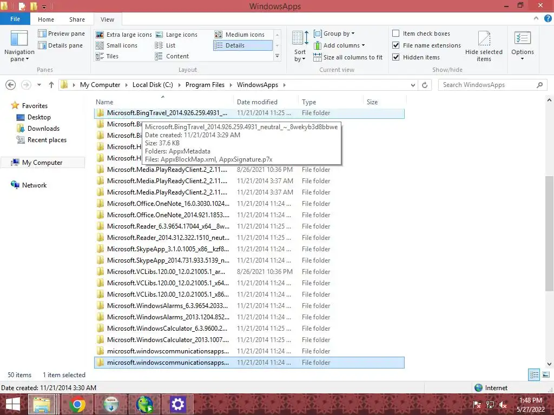The image size is (554, 415).
Task: Select Downloads in Favorites
Action: tap(38, 129)
